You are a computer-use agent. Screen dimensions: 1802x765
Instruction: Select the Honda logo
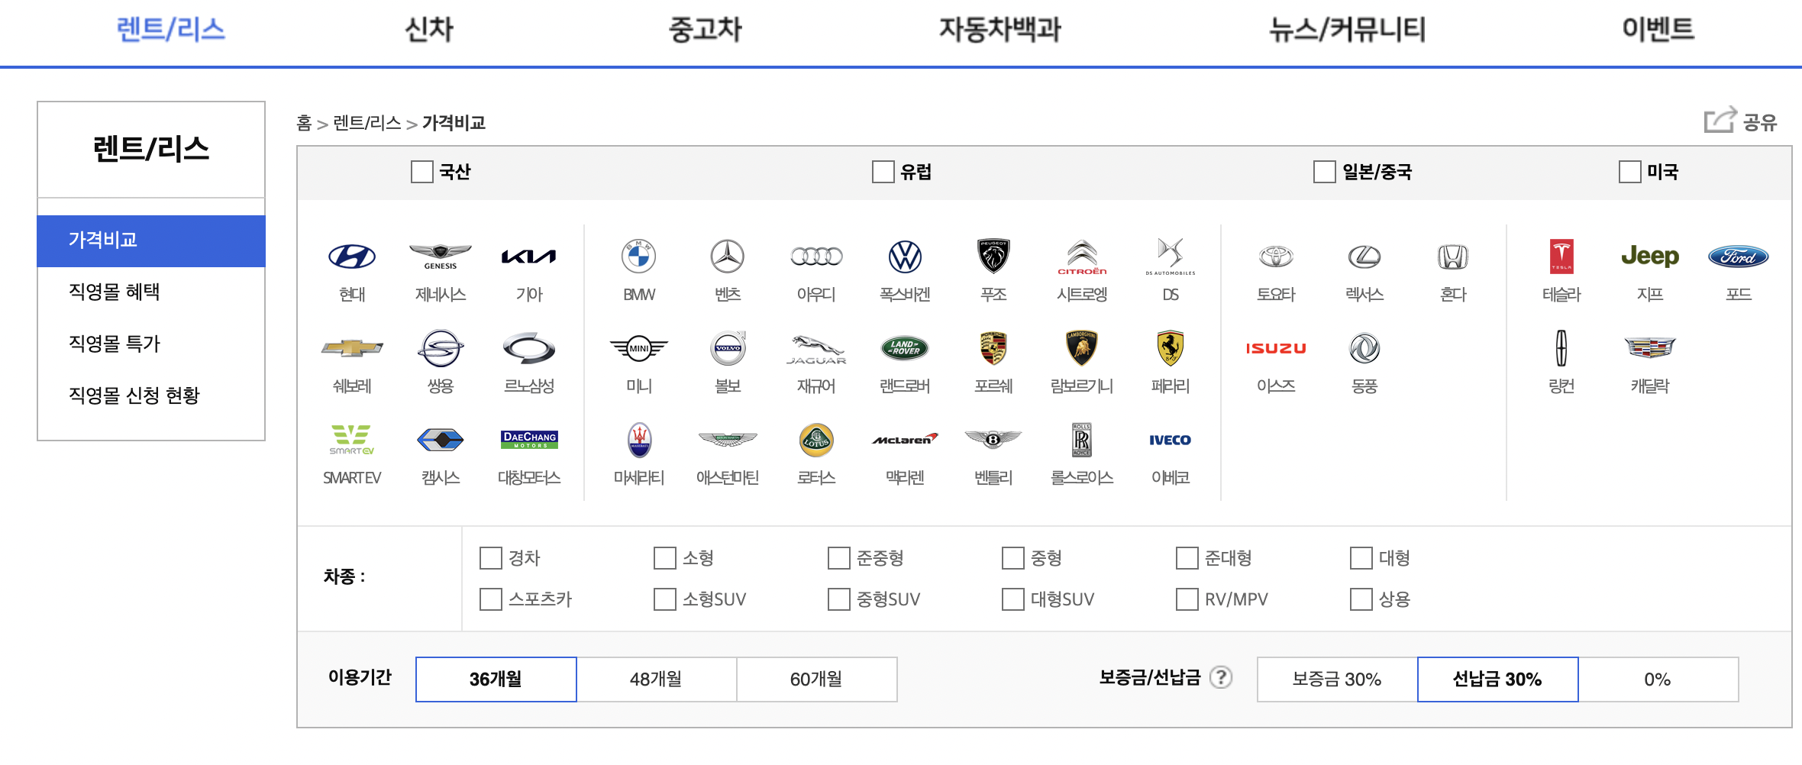click(1453, 257)
